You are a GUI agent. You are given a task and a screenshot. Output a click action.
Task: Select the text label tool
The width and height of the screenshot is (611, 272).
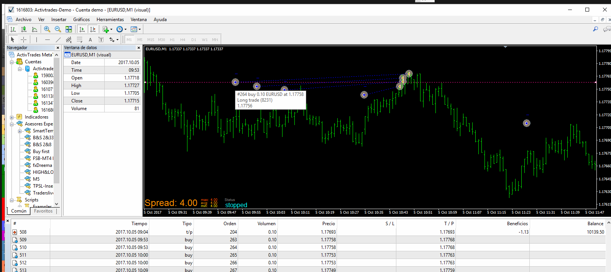pos(101,40)
